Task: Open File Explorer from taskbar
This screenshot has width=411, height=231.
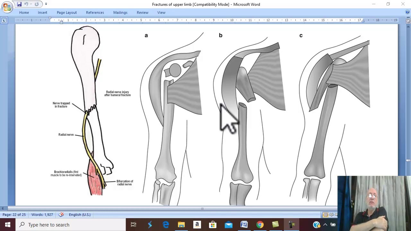Action: tap(181, 225)
